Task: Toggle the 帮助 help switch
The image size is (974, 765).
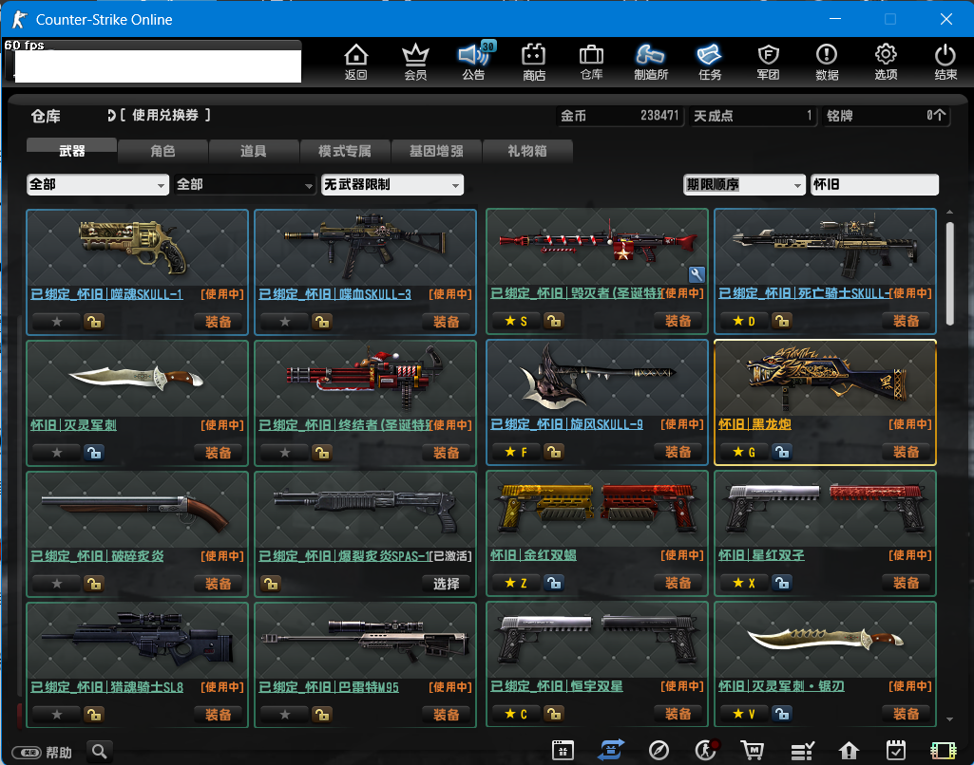Action: coord(27,753)
